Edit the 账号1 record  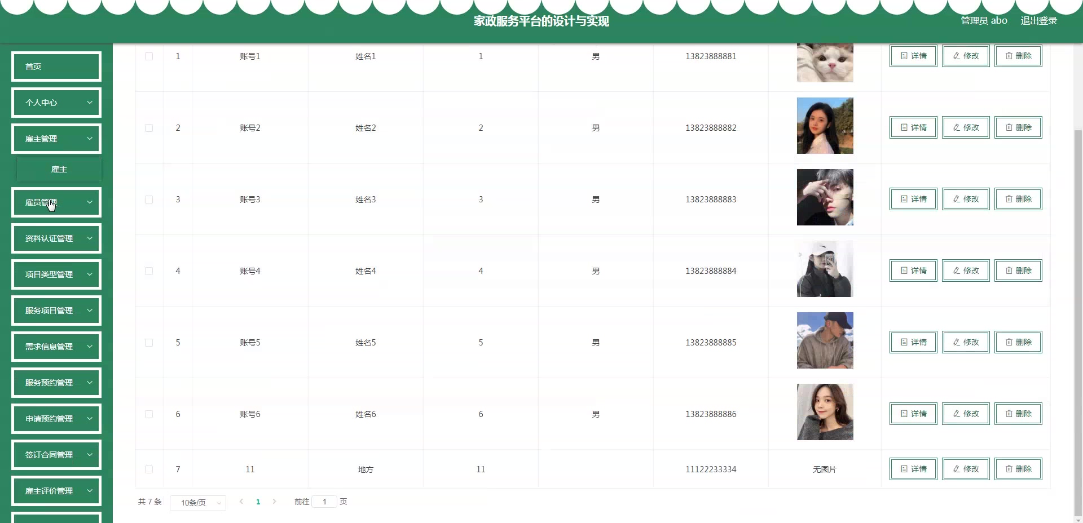pyautogui.click(x=966, y=56)
